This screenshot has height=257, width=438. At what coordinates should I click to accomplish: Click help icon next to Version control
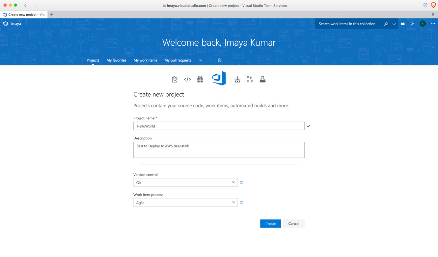pyautogui.click(x=242, y=182)
